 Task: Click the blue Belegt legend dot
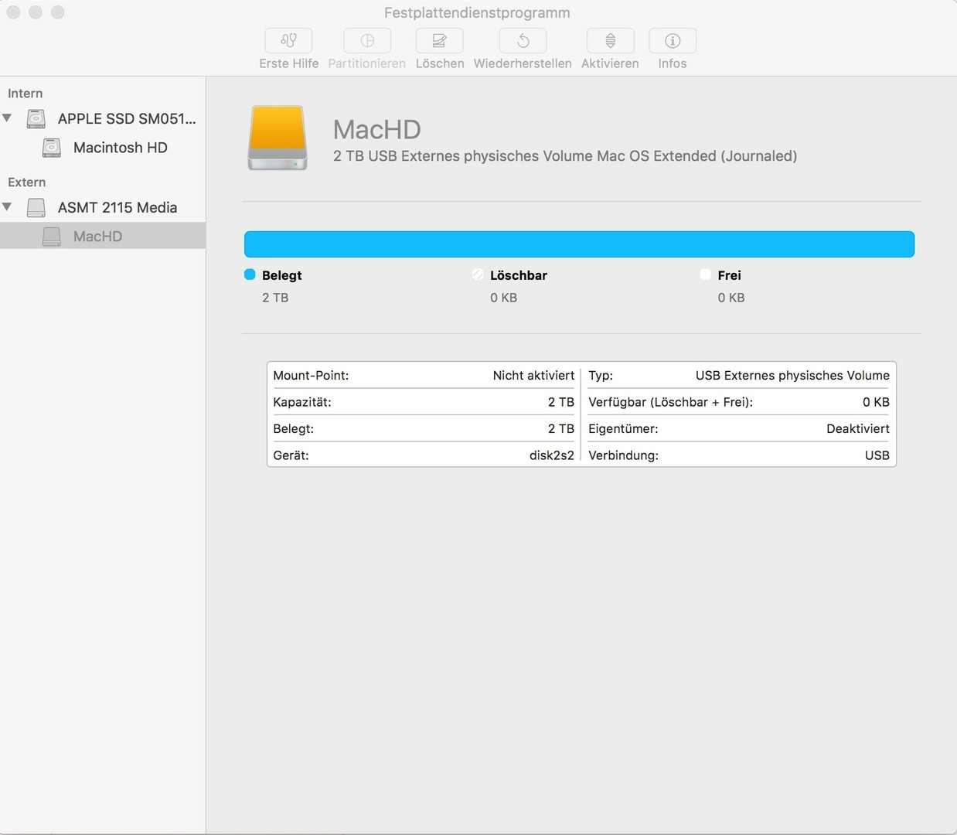click(x=250, y=274)
